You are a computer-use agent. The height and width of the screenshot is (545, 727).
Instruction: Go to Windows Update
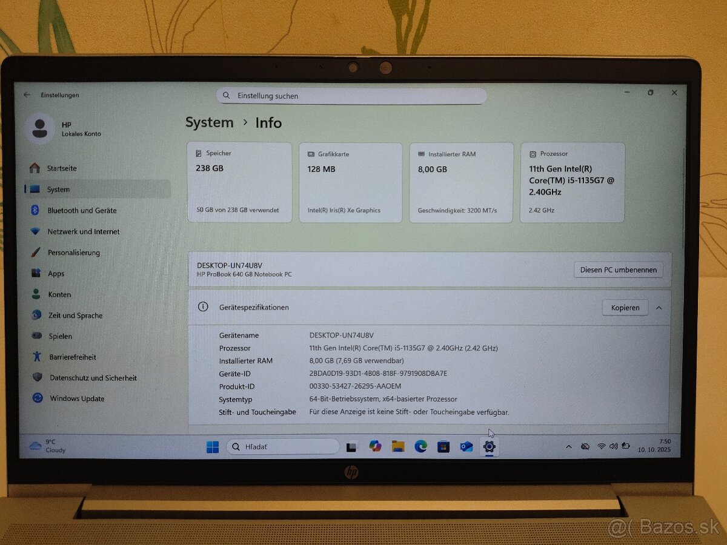click(77, 398)
